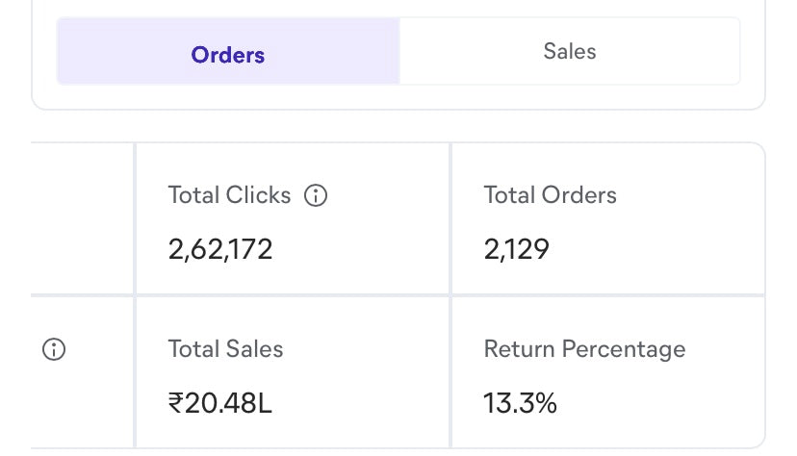Open info tooltip beside Total Clicks
This screenshot has height=456, width=797.
point(316,195)
